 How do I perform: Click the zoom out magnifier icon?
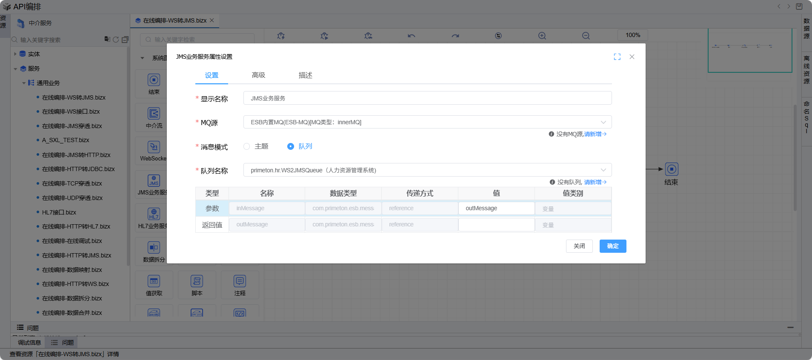586,36
